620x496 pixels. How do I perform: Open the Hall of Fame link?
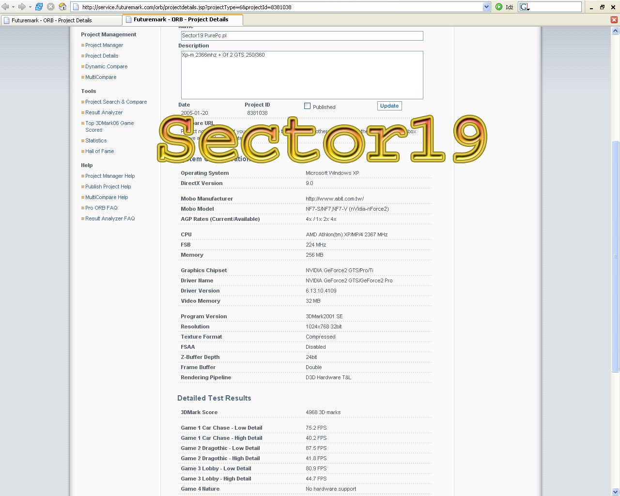(100, 151)
